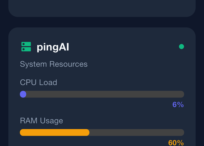
Task: Click the word "Load" above the CPU bar
Action: click(x=48, y=82)
